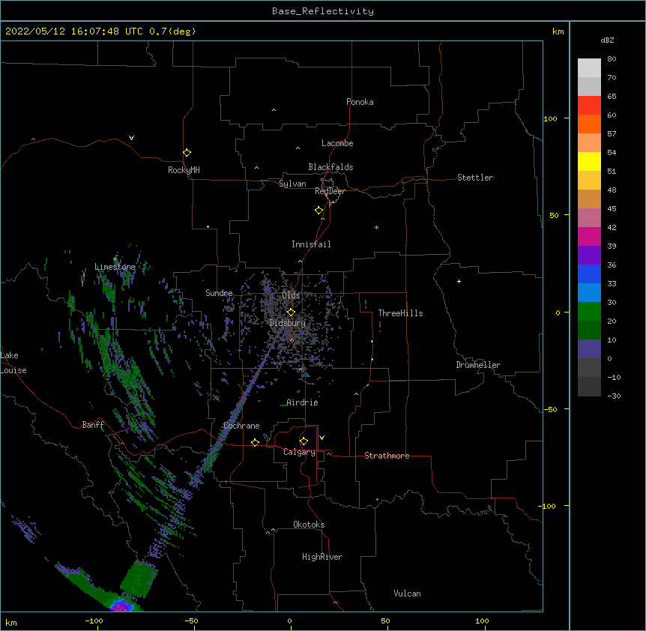Click the Vulcan label
This screenshot has height=631, width=646.
coord(407,594)
